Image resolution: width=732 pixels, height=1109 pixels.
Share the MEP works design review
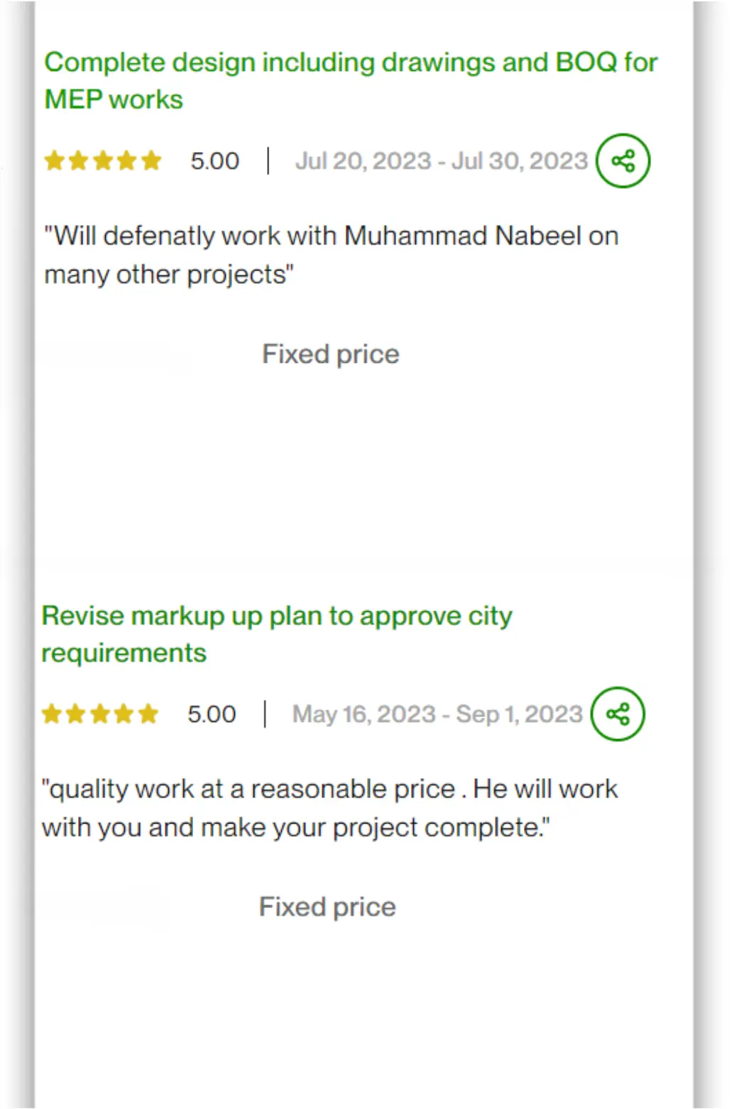[623, 160]
